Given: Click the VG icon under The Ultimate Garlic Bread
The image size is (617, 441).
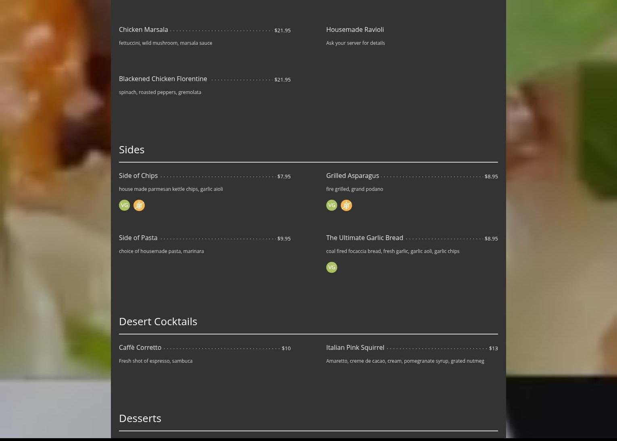Looking at the screenshot, I should (332, 268).
